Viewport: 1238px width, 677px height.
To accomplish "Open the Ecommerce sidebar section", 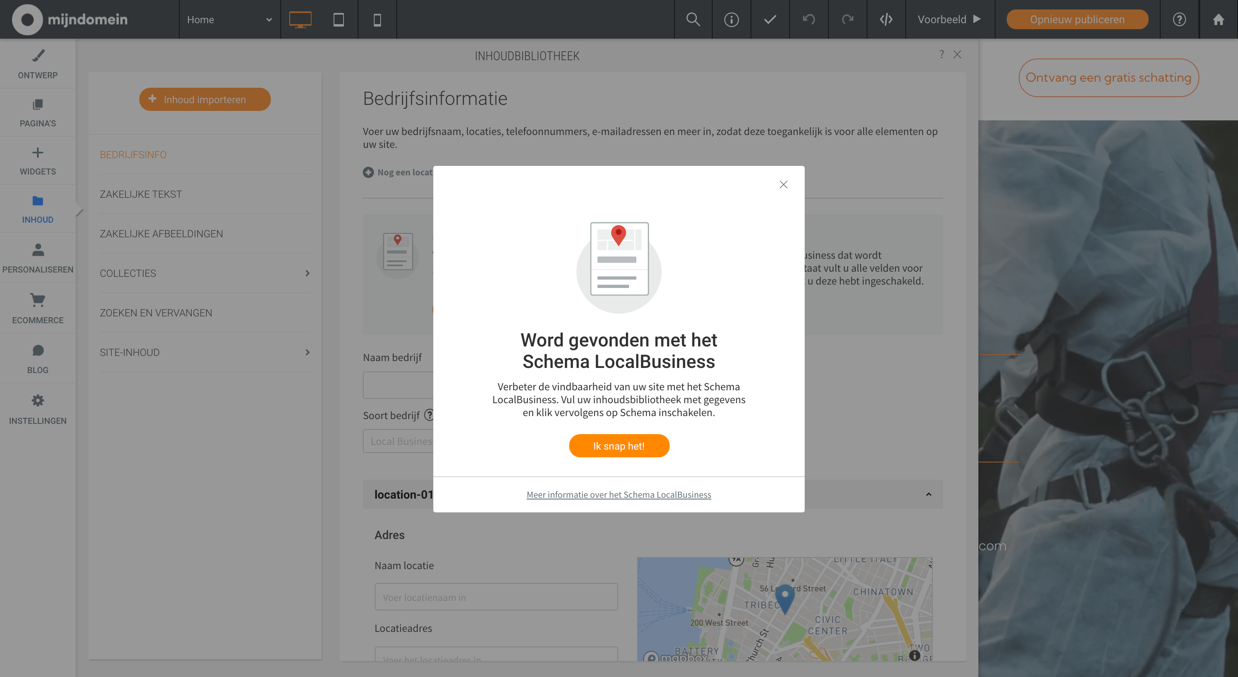I will [x=37, y=309].
